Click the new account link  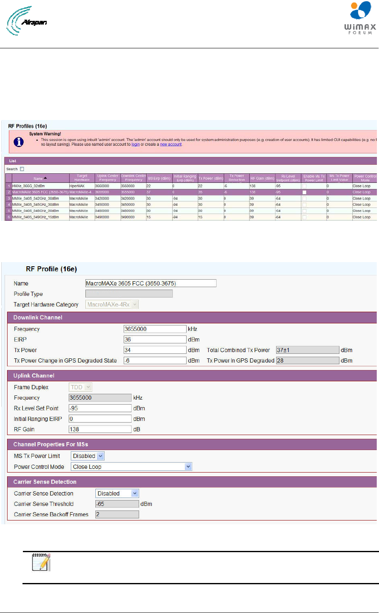tap(171, 144)
